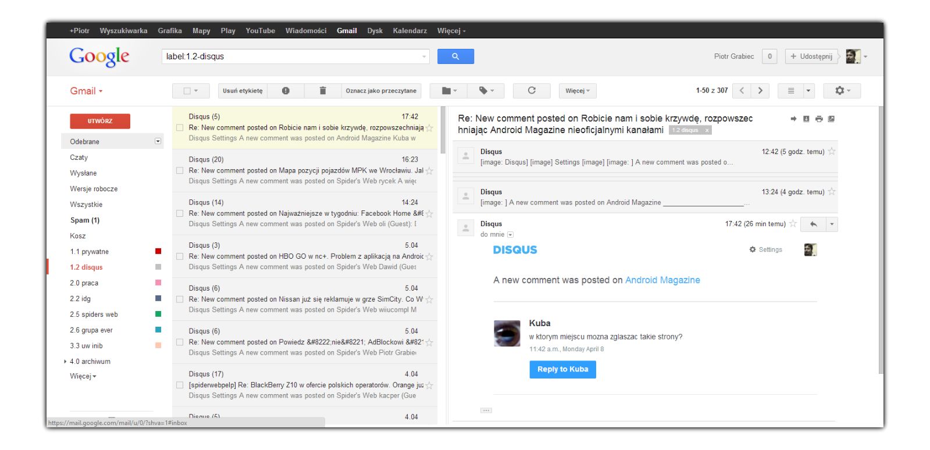Screen dimensions: 930x450
Task: Click the UTWÓRZ compose button
Action: coord(100,121)
